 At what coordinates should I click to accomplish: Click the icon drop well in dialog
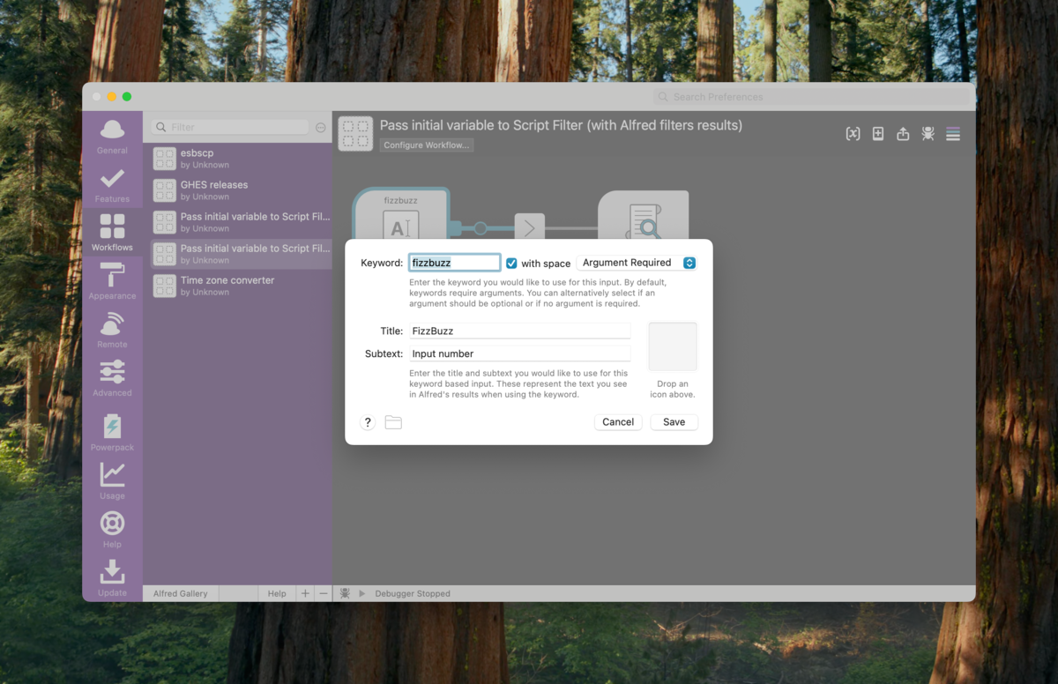673,346
